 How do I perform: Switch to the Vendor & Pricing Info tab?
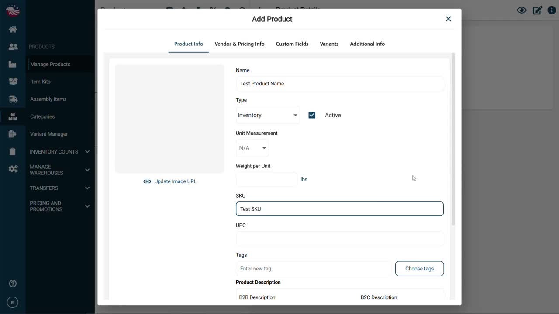pyautogui.click(x=239, y=44)
